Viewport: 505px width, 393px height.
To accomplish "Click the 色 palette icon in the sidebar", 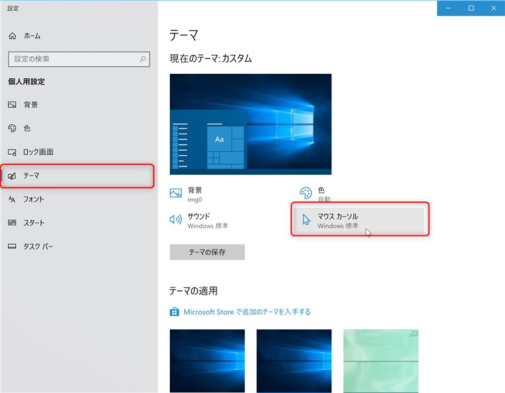I will pos(12,128).
